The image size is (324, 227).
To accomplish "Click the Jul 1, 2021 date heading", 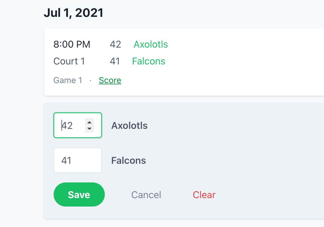I will [x=74, y=13].
